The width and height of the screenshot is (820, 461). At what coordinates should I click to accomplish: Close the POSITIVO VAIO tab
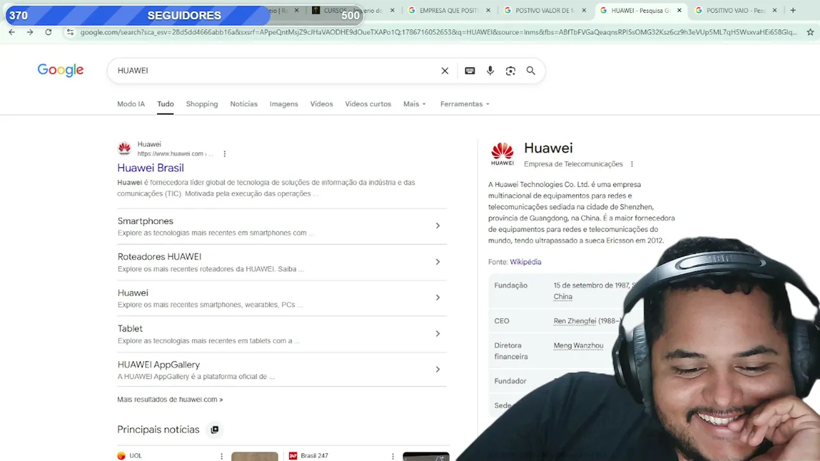coord(775,10)
